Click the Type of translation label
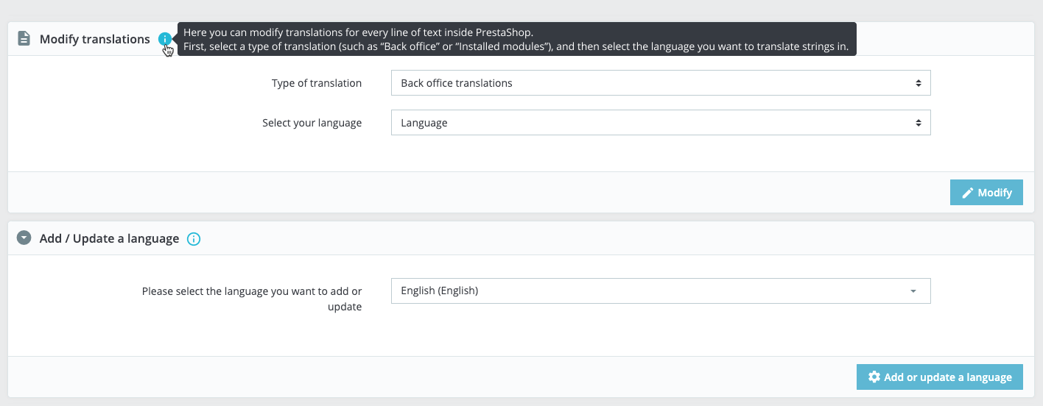 pyautogui.click(x=317, y=83)
